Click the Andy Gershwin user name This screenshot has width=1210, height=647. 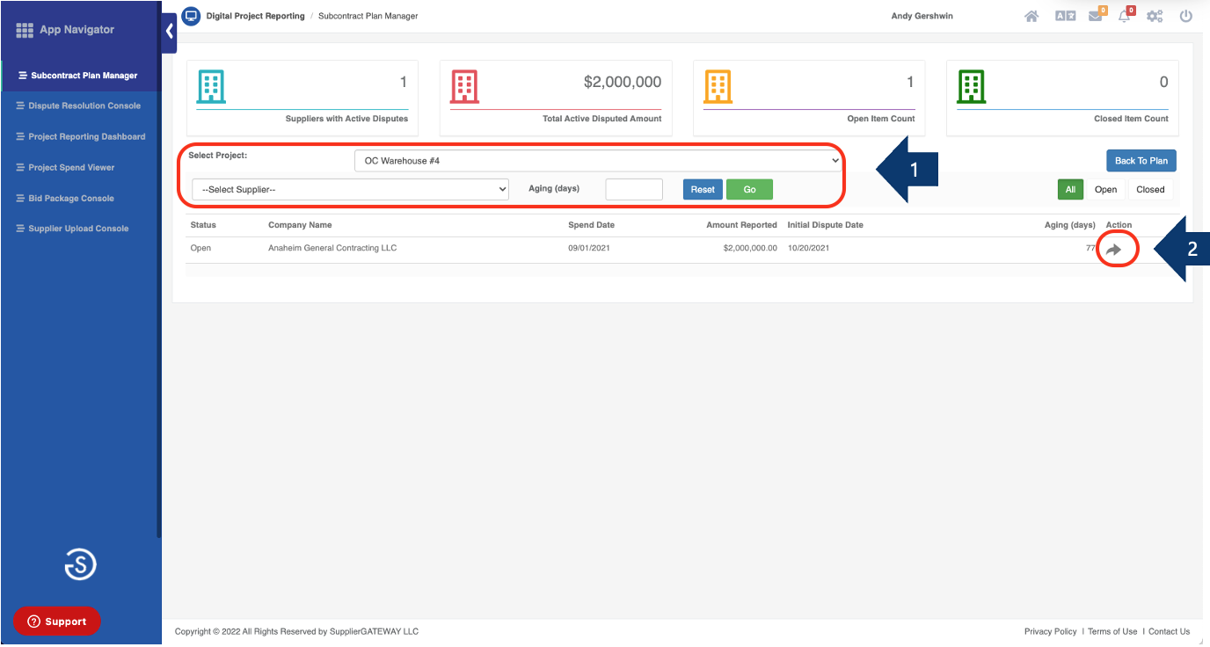[x=922, y=16]
